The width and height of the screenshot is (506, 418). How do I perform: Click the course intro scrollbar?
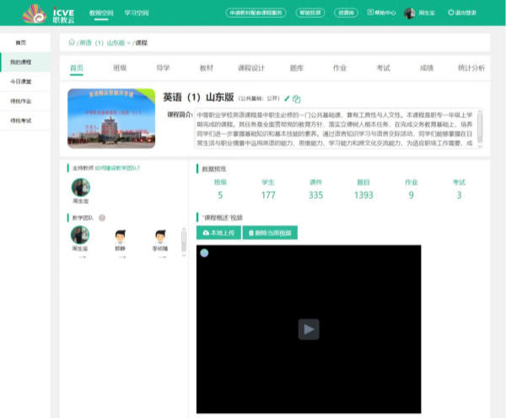click(480, 128)
